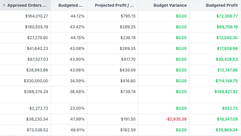This screenshot has width=241, height=136.
Task: Click the sort arrow beside Approved Orders
Action: [x=4, y=5]
